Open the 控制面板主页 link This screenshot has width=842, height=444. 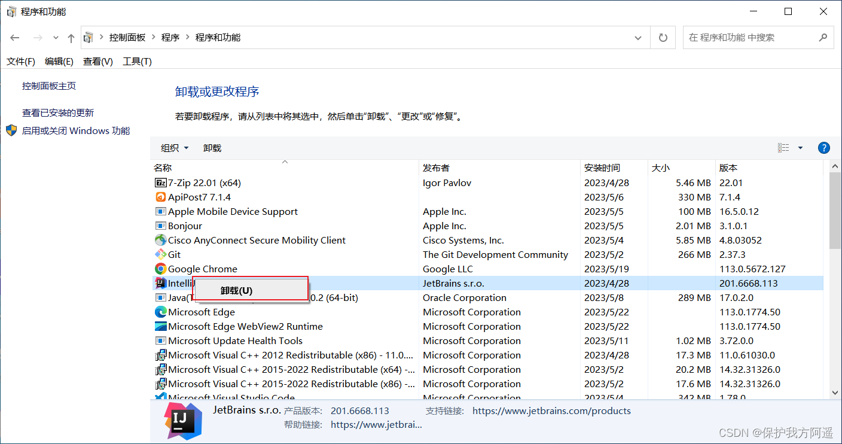[49, 86]
